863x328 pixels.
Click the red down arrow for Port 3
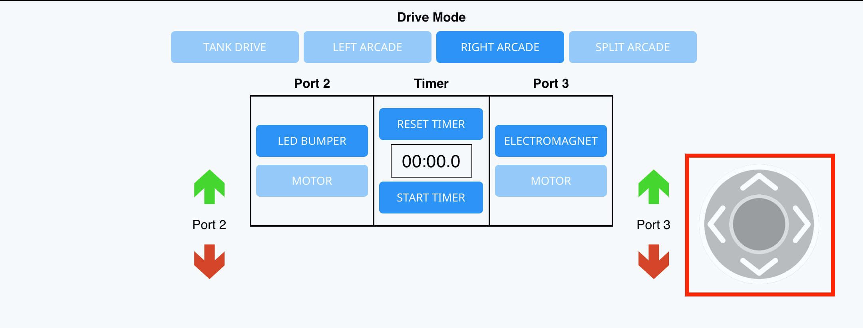pyautogui.click(x=654, y=259)
